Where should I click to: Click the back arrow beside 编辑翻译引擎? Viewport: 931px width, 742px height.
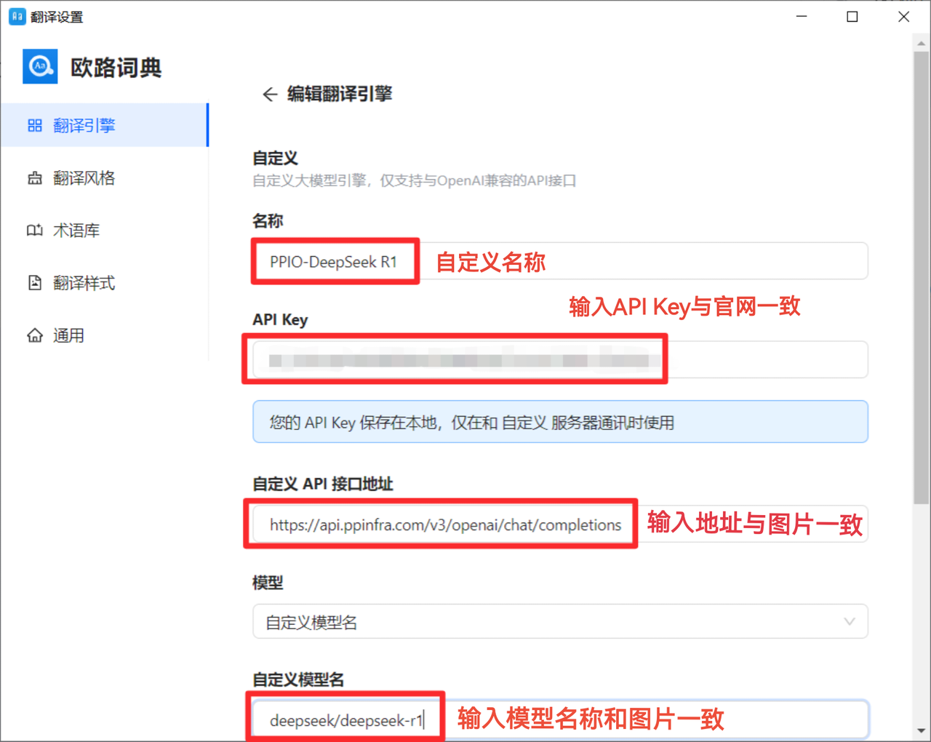(270, 95)
